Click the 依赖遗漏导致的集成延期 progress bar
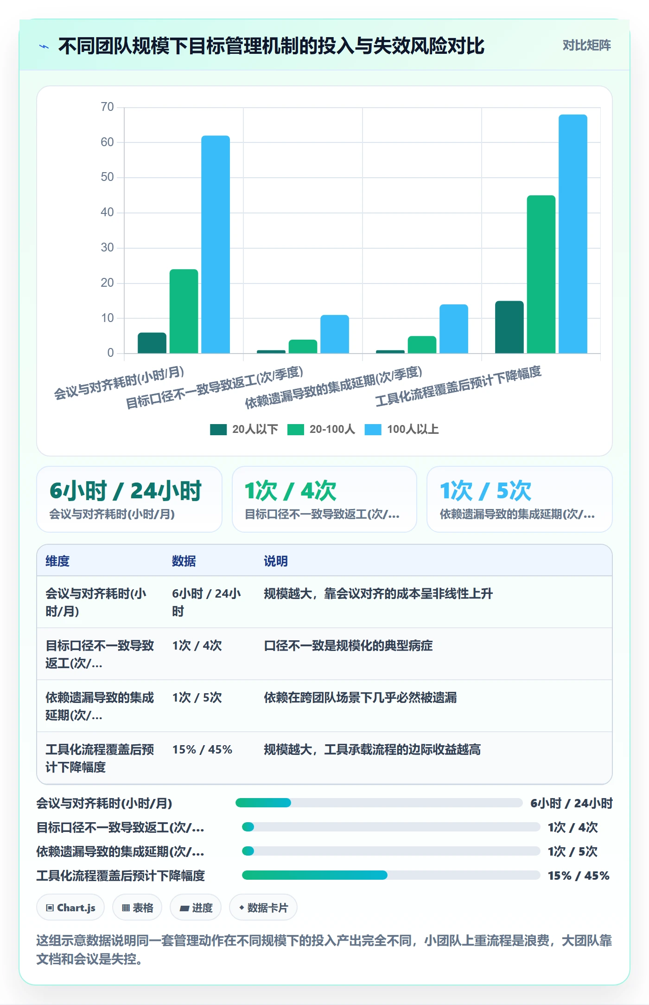This screenshot has height=1005, width=649. pos(391,851)
